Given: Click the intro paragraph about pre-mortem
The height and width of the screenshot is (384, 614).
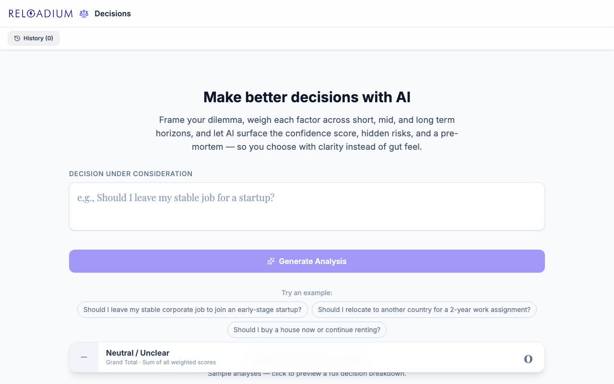Looking at the screenshot, I should pos(307,133).
